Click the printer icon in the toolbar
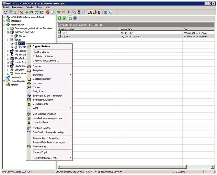This screenshot has width=217, height=175. [15, 13]
